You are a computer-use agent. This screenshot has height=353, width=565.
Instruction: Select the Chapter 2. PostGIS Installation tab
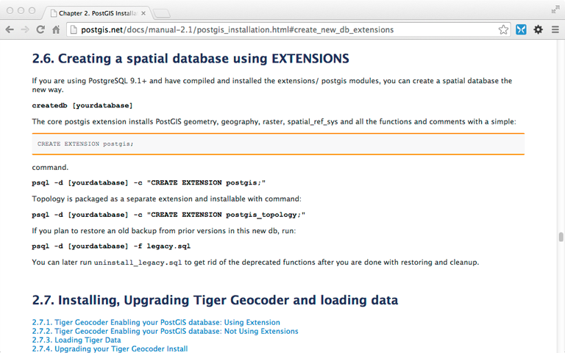96,13
